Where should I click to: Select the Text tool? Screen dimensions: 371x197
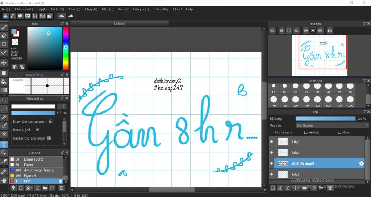coord(4,144)
